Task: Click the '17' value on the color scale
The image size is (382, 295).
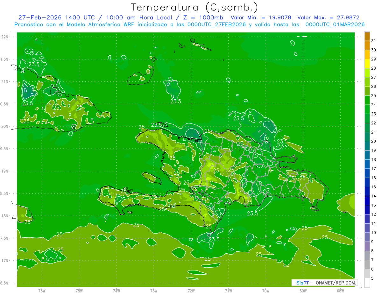Action: pos(374,169)
